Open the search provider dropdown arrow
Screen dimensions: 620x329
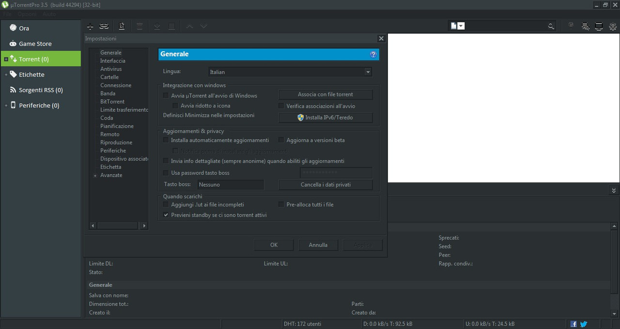tap(461, 26)
